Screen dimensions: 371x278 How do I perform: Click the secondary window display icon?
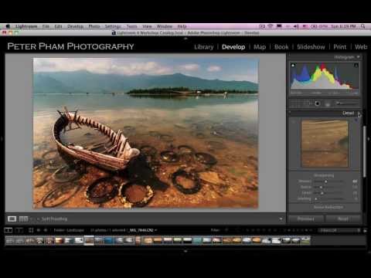coord(19,230)
